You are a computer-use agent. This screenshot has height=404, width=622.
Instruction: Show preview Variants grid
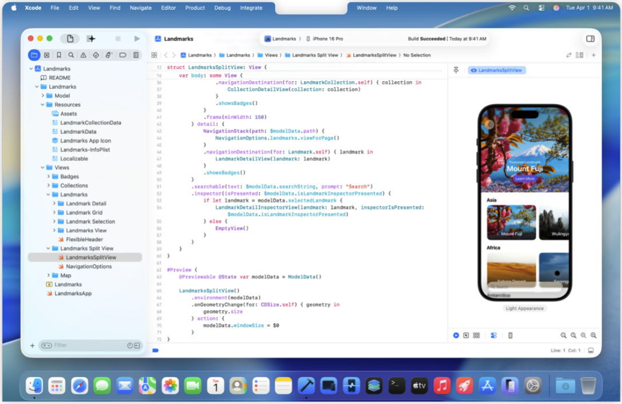[x=477, y=335]
